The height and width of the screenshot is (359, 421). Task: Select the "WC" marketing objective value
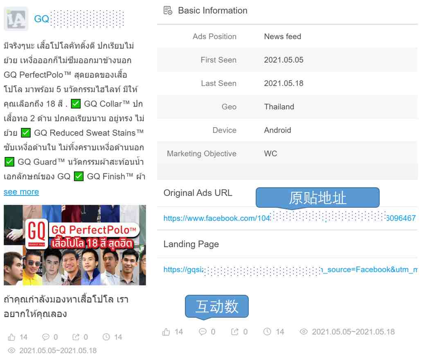pyautogui.click(x=271, y=153)
